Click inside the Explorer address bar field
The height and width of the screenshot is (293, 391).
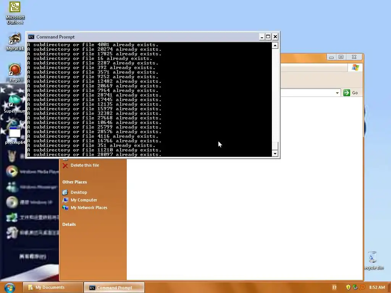coord(307,93)
